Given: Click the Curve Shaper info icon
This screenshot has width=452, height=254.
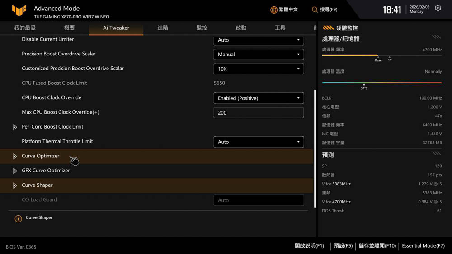Looking at the screenshot, I should 18,218.
